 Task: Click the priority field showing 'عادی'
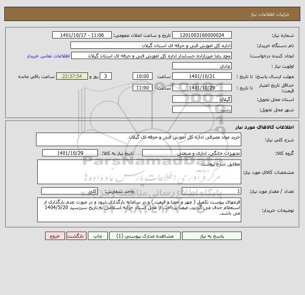(202, 66)
